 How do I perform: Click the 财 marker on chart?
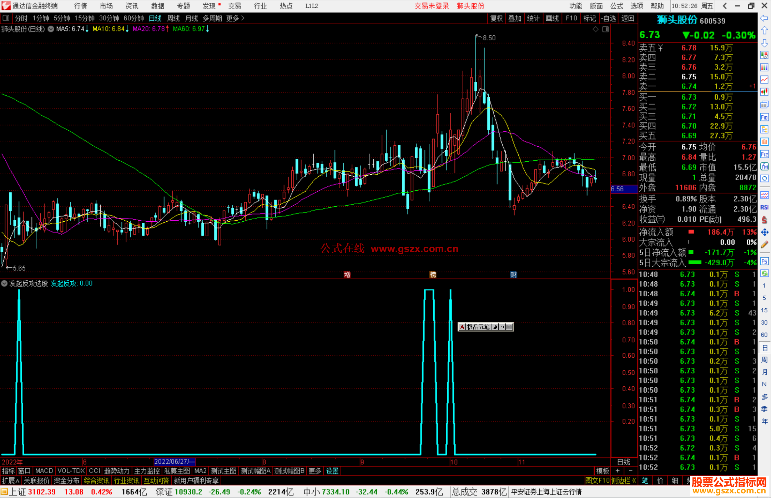[x=513, y=275]
